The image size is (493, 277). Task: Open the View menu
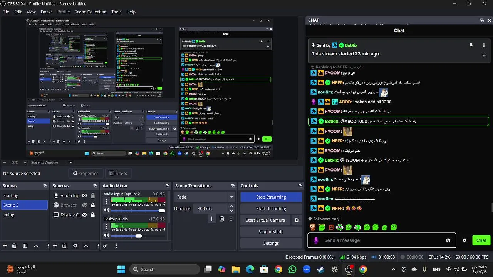(31, 12)
